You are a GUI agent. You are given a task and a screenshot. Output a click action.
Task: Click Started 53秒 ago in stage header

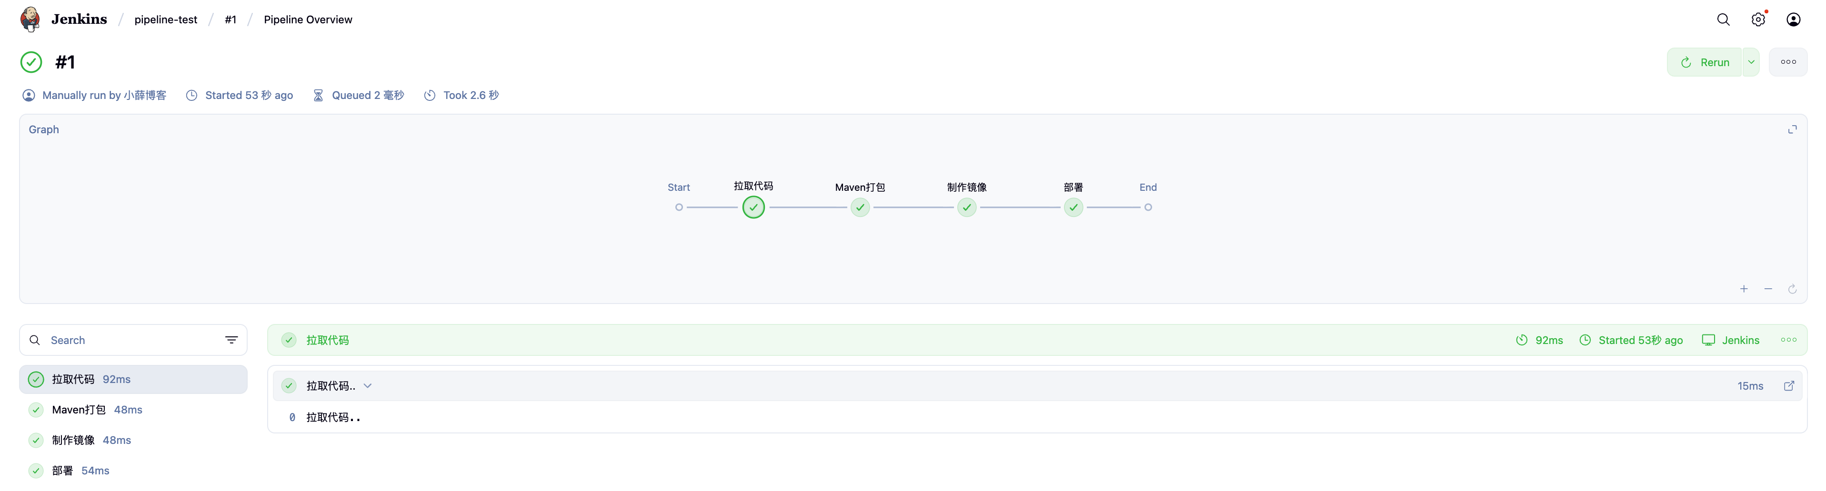[x=1640, y=340]
